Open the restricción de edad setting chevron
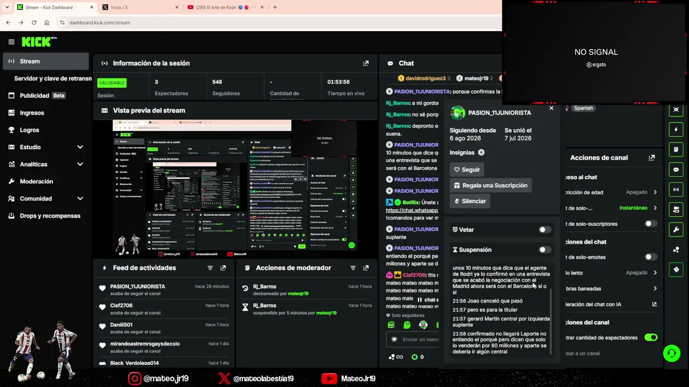This screenshot has width=689, height=387. pyautogui.click(x=655, y=192)
